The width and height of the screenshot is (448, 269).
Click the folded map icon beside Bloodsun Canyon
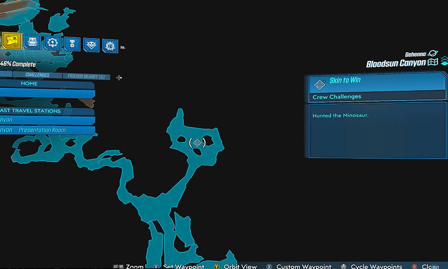pos(433,62)
